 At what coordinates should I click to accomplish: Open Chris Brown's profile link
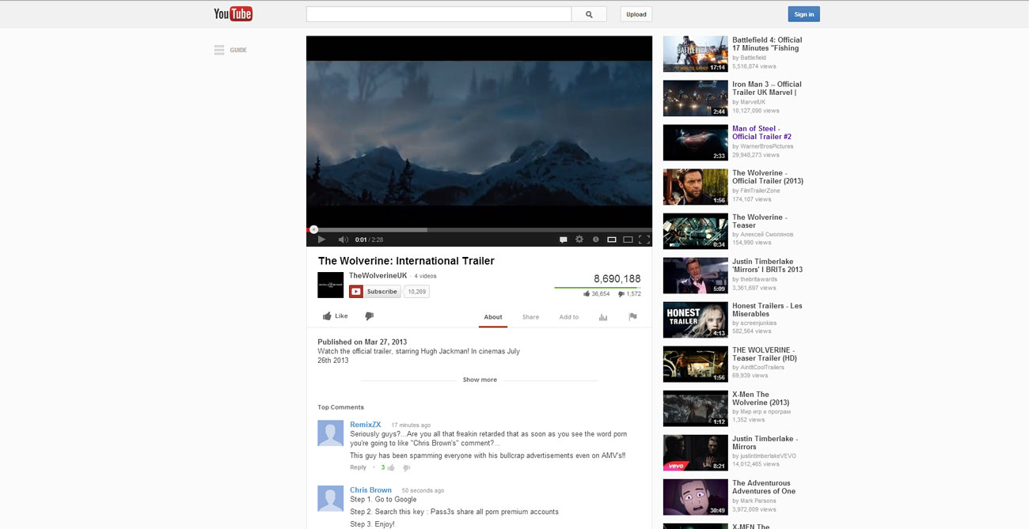click(x=370, y=490)
